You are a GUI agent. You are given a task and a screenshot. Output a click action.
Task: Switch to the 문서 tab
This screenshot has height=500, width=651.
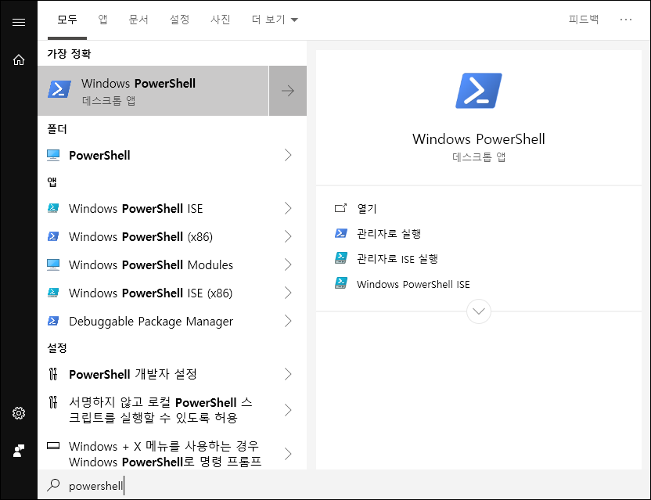tap(138, 20)
